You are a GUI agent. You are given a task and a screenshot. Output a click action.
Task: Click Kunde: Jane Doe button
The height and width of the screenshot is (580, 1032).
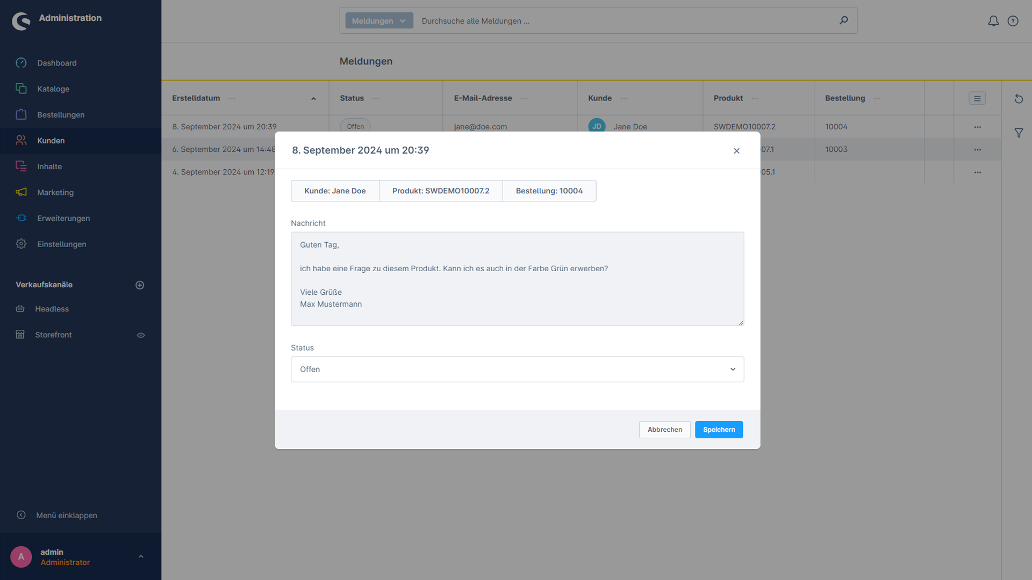[335, 191]
